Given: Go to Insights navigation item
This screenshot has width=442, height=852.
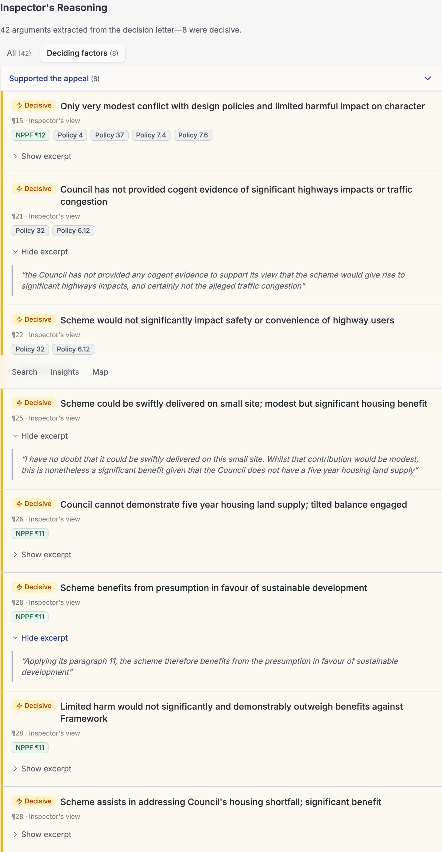Looking at the screenshot, I should pyautogui.click(x=65, y=372).
